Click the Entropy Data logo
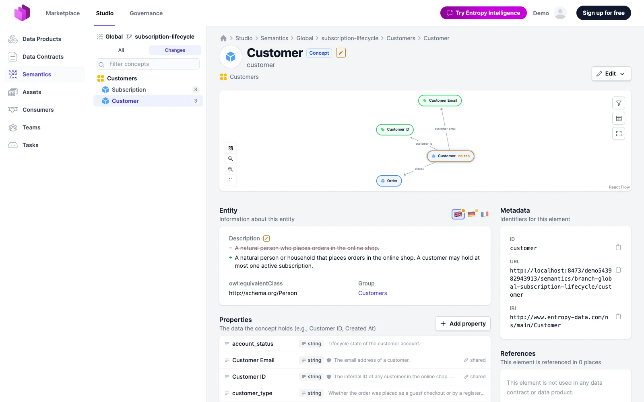The width and height of the screenshot is (644, 402). pyautogui.click(x=22, y=13)
